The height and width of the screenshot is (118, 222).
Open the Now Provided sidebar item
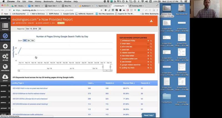5,37
